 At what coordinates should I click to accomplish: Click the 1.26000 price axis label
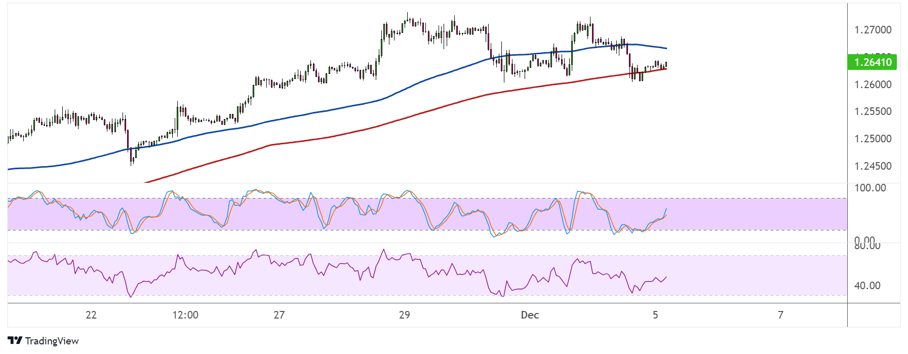[873, 85]
